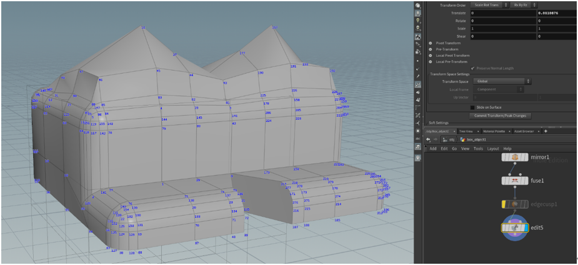Click the add new pane tab plus icon
578x265 pixels.
tap(546, 131)
